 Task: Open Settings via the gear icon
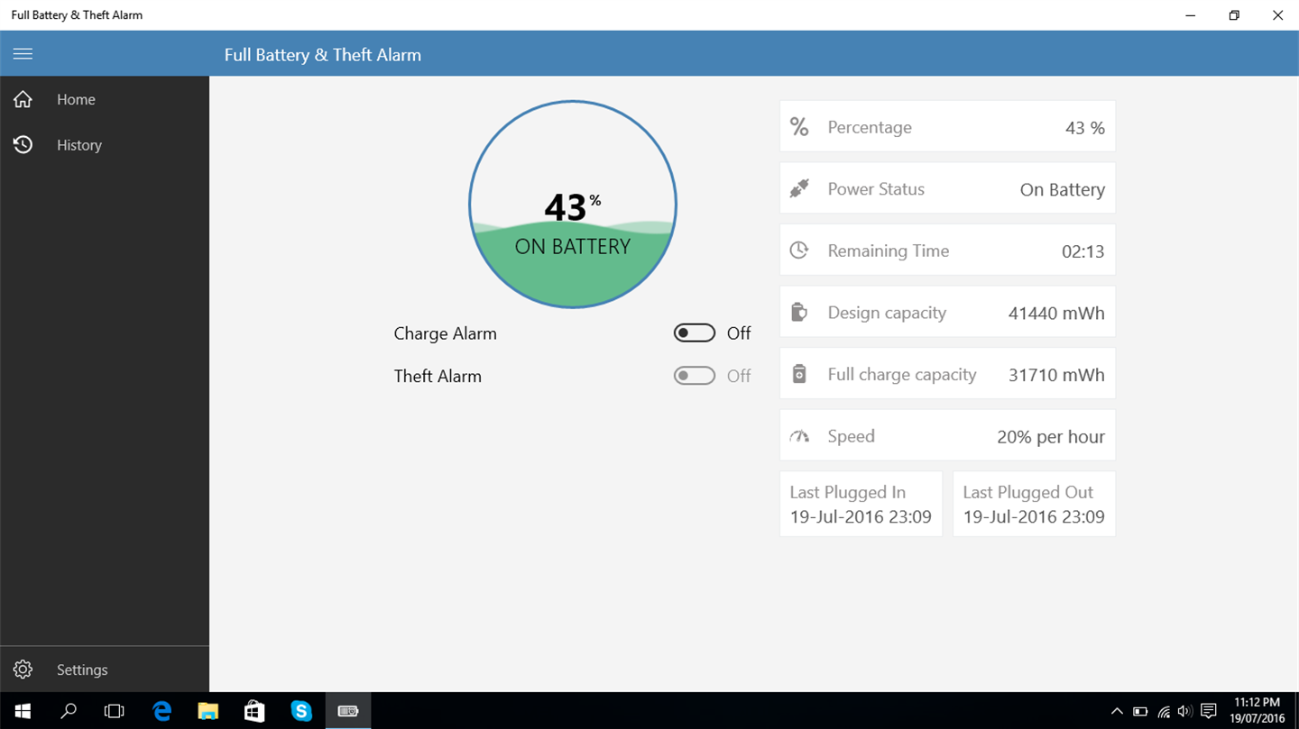pyautogui.click(x=23, y=670)
